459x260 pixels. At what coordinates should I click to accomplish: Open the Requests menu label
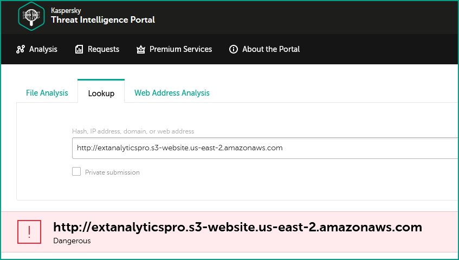coord(104,49)
